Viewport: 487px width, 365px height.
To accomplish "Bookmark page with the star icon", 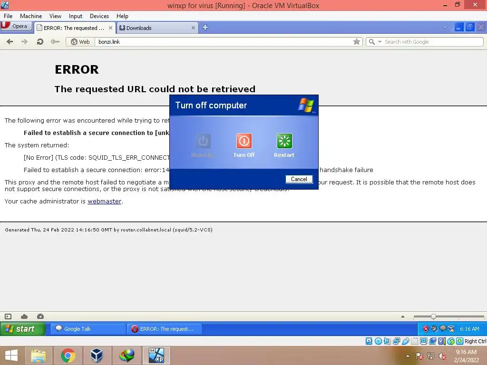I will click(357, 42).
